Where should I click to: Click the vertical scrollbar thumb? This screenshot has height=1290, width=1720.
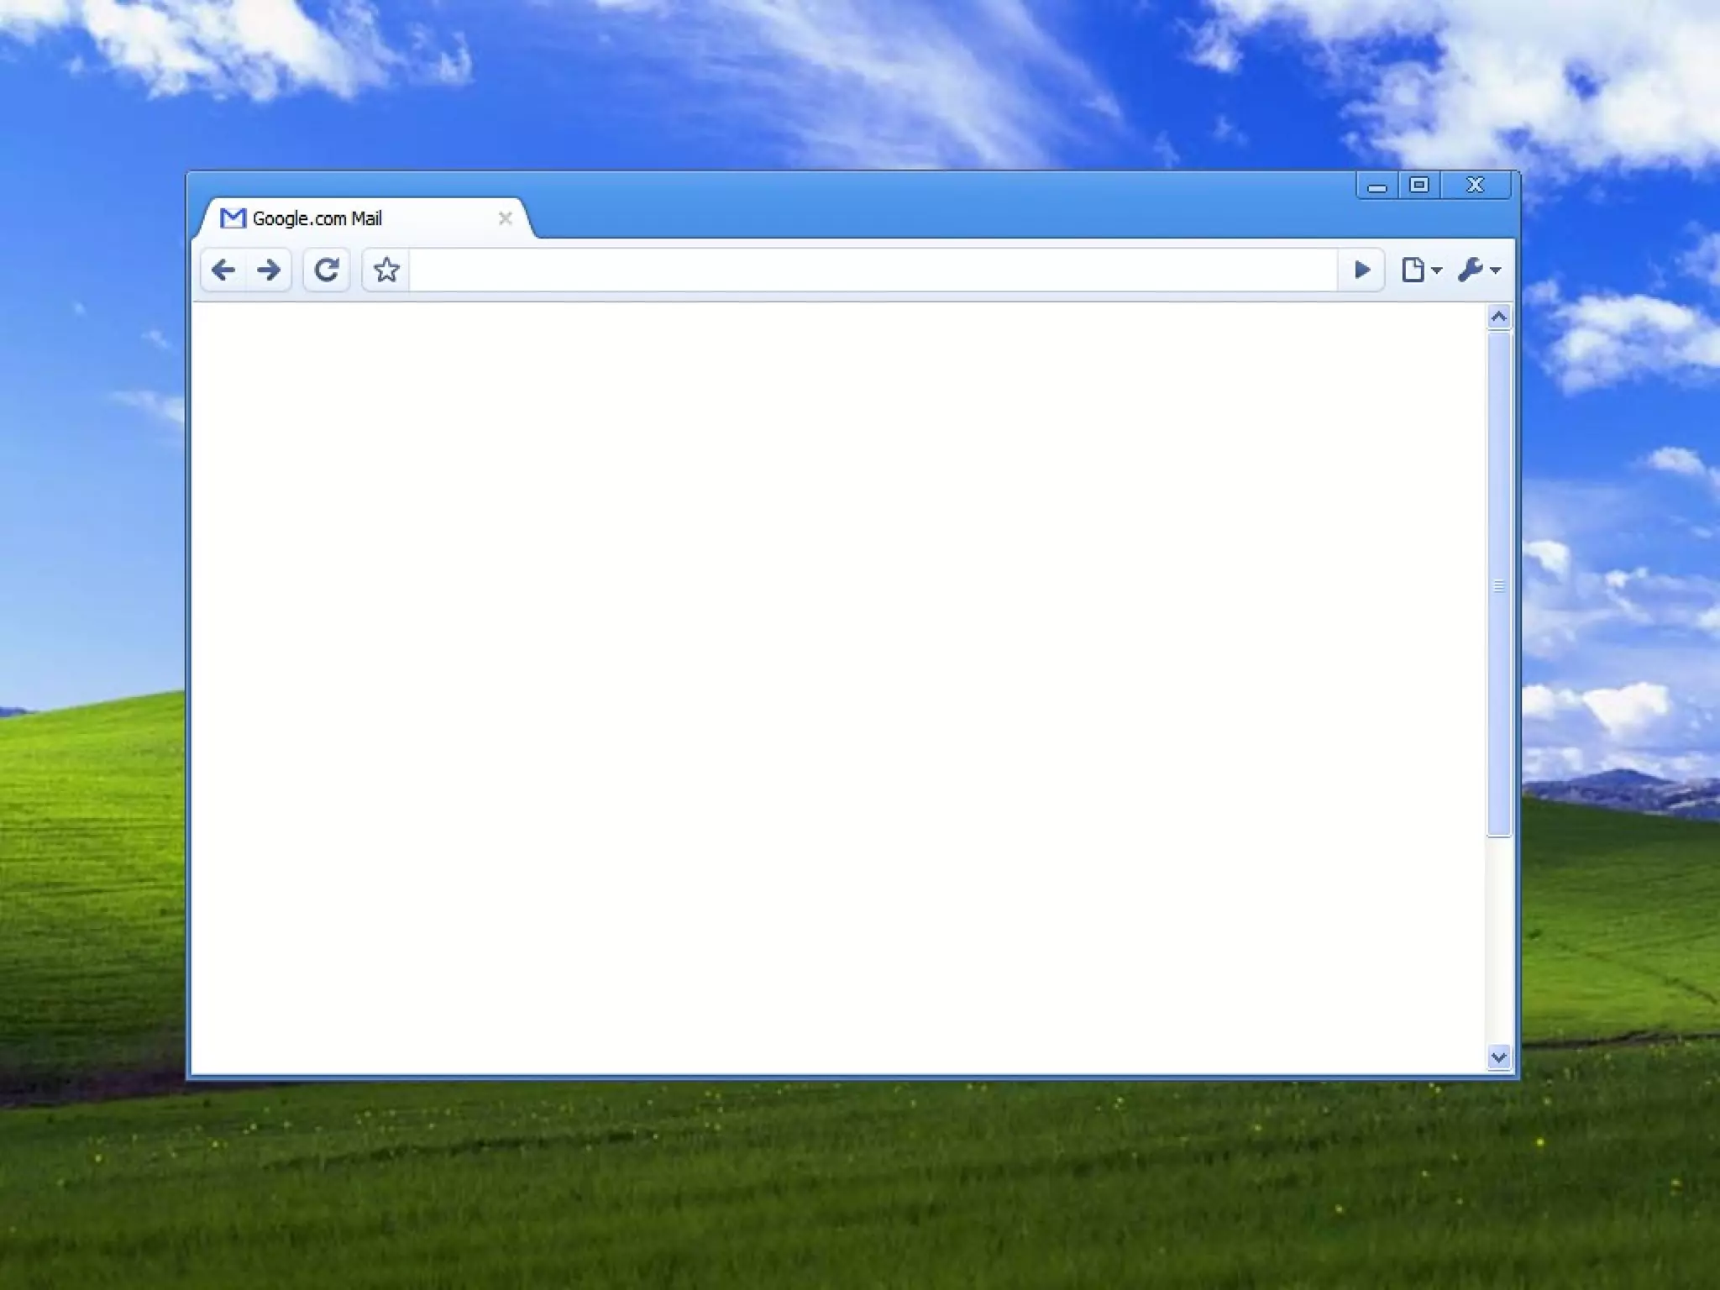1499,585
